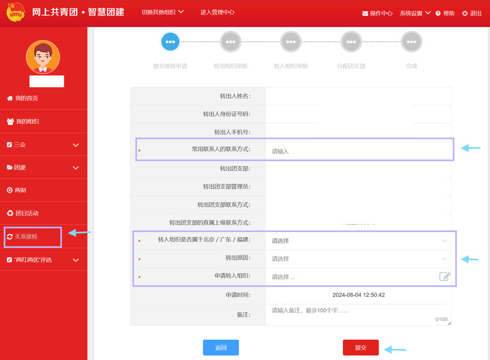Open 帮助 help in top bar
This screenshot has width=490, height=360.
pos(445,13)
